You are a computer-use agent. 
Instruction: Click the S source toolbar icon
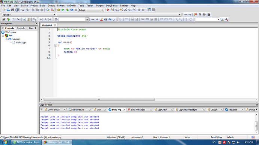[186, 19]
